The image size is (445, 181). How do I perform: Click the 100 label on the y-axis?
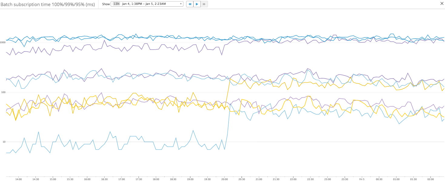[x=3, y=92]
